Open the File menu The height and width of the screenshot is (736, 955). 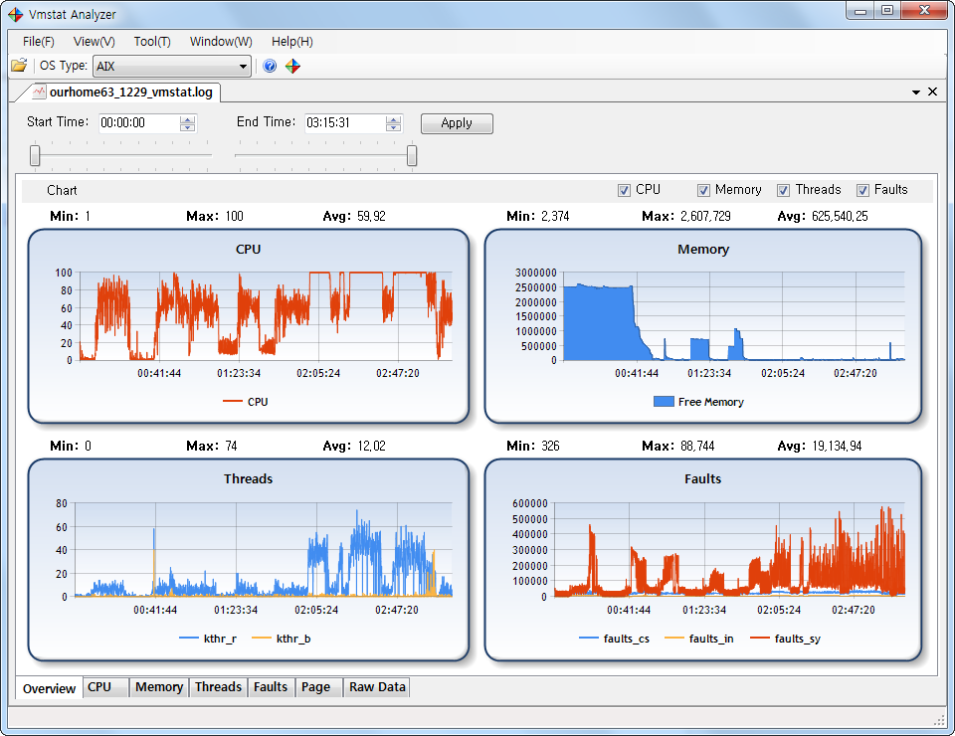pyautogui.click(x=37, y=41)
